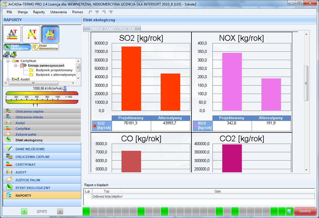Open Efekt ekologiczny report section
The width and height of the screenshot is (319, 218).
click(42, 140)
